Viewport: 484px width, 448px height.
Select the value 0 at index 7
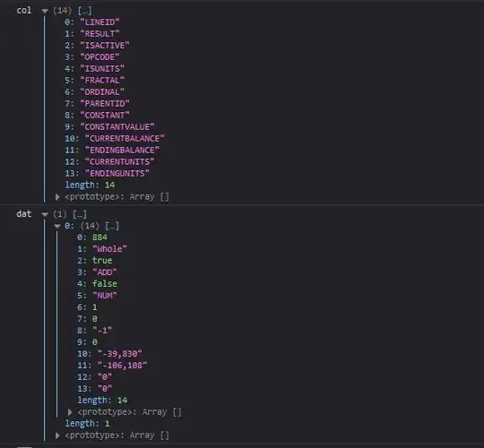coord(95,319)
